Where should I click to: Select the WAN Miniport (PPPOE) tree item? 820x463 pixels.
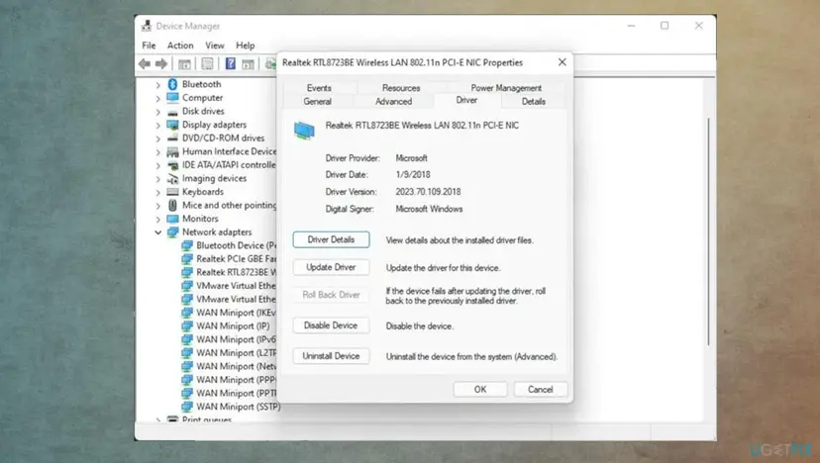pos(236,380)
